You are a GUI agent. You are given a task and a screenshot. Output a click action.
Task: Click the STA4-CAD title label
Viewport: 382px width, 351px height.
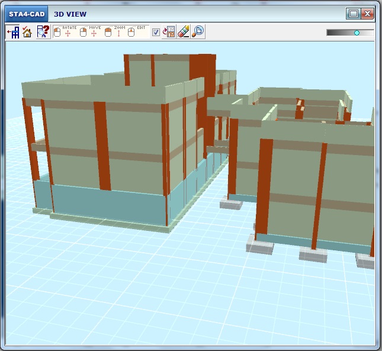(26, 14)
